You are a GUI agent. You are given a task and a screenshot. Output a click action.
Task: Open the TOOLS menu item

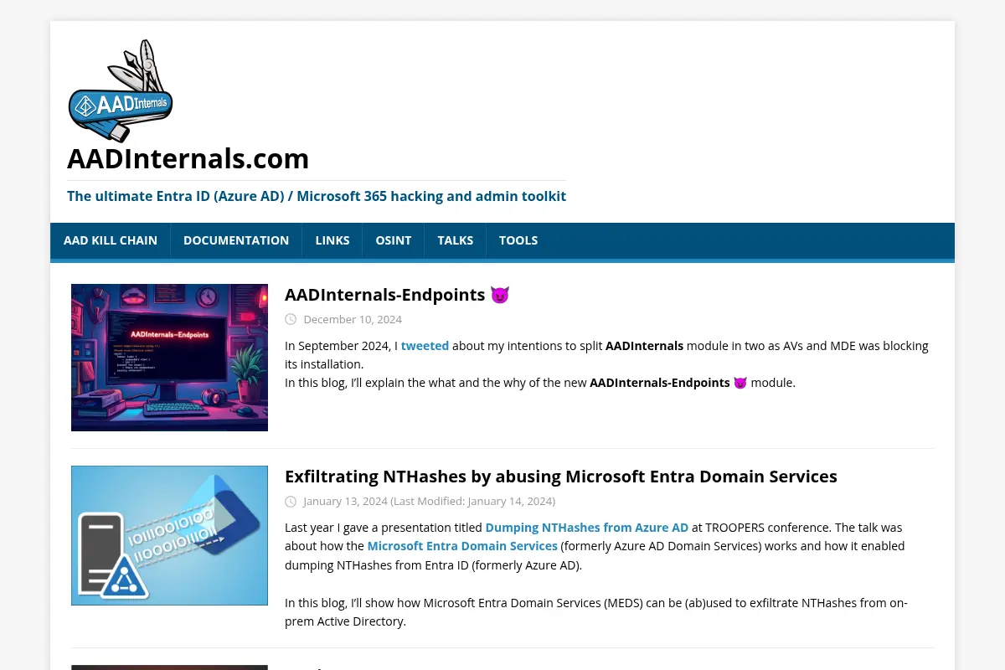518,240
